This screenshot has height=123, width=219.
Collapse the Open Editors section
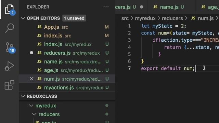click(23, 18)
